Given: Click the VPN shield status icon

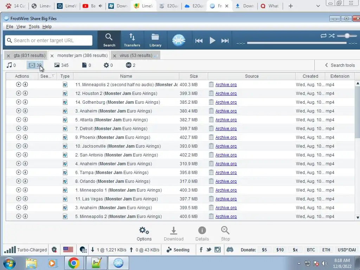Looking at the screenshot, I should pyautogui.click(x=54, y=250).
